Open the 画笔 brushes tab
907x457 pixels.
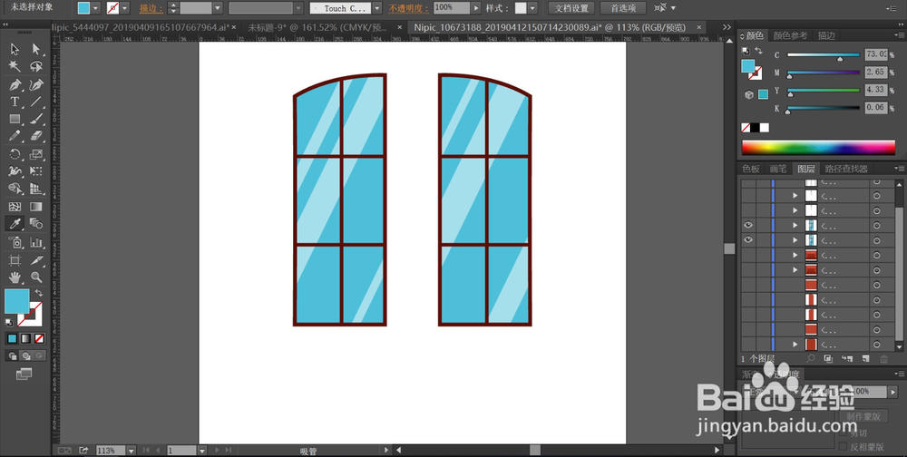click(778, 169)
